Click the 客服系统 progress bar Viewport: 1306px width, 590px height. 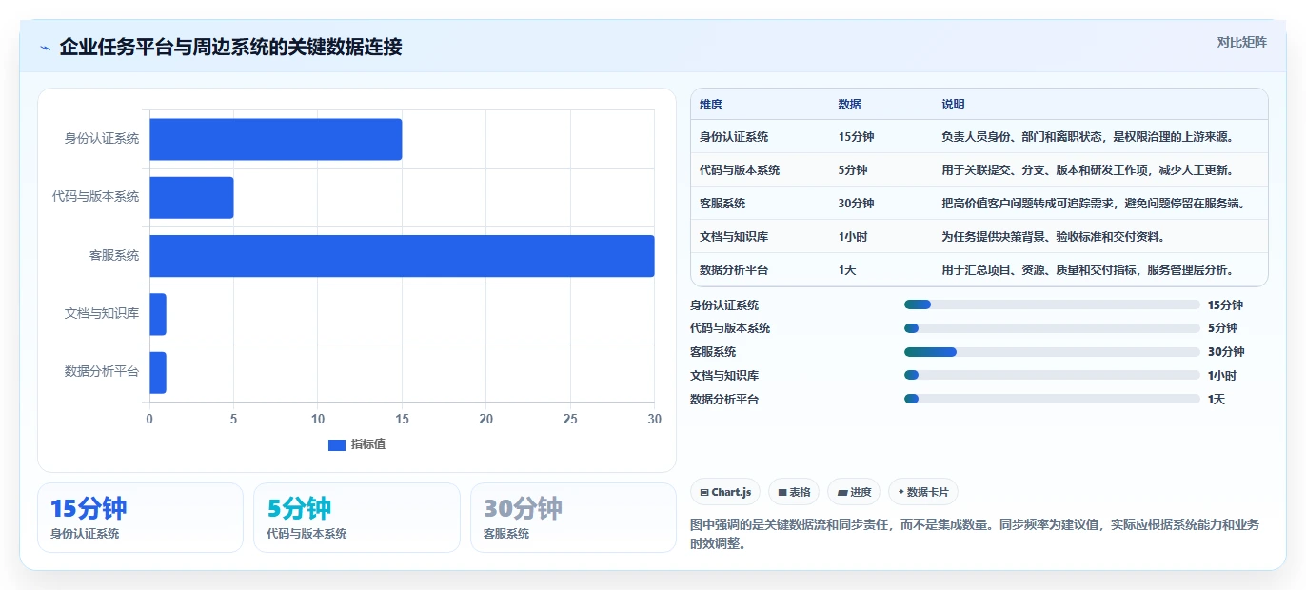click(1052, 352)
